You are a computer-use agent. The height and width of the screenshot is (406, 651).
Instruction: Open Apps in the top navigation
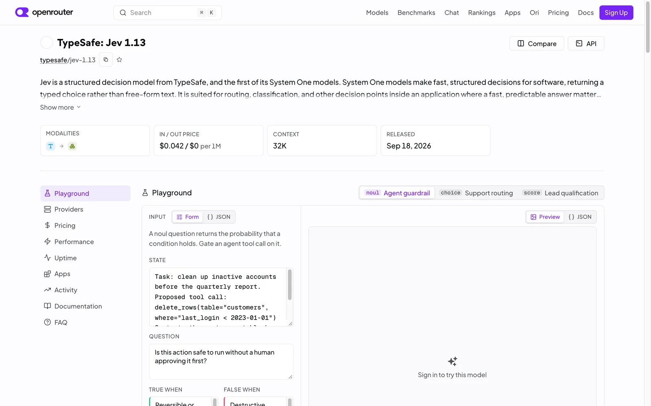[x=513, y=13]
